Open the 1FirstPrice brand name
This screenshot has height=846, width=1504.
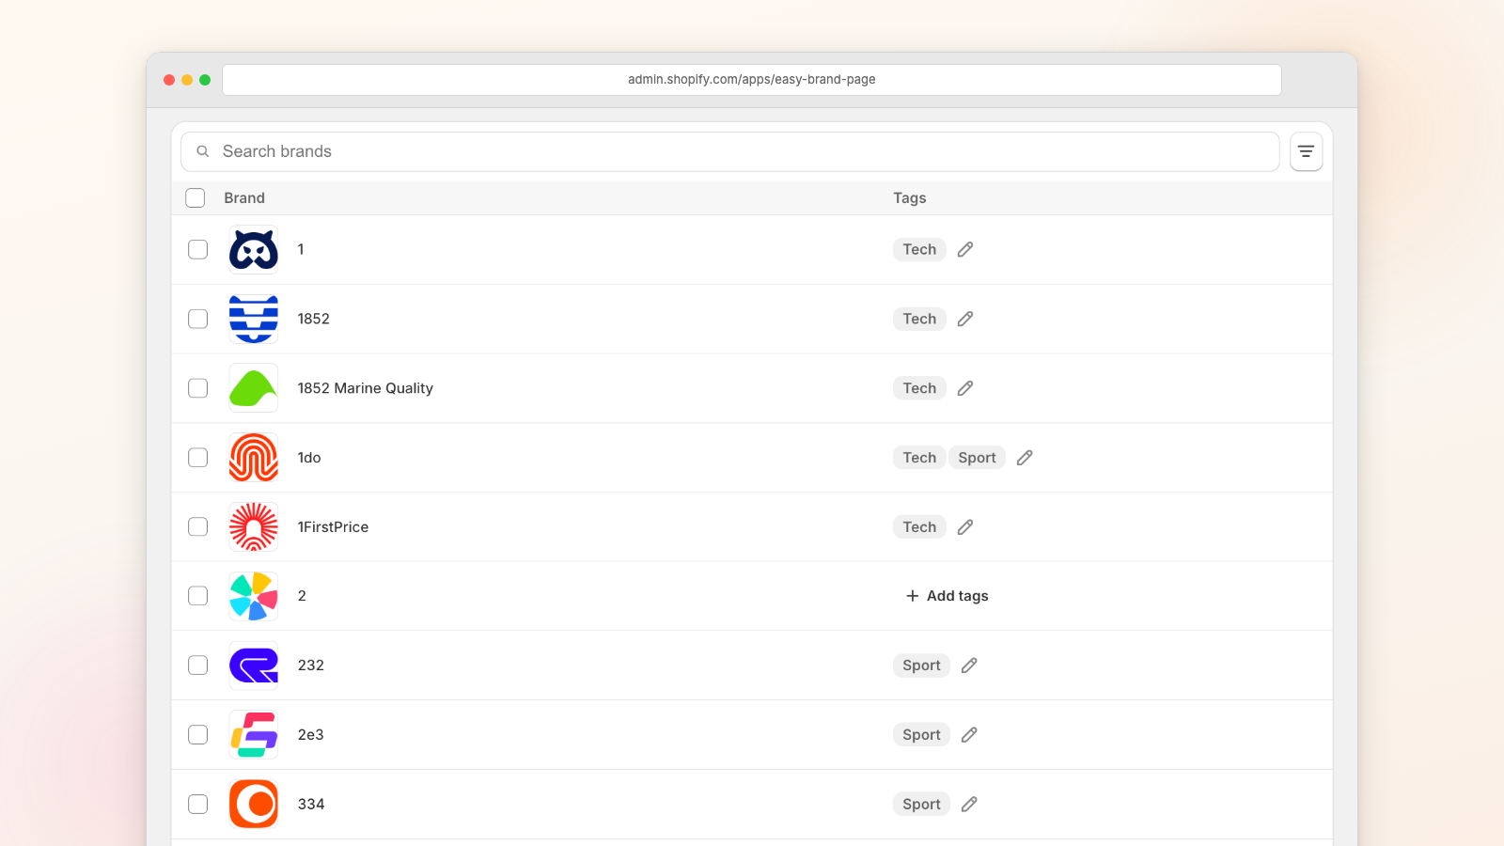tap(333, 527)
